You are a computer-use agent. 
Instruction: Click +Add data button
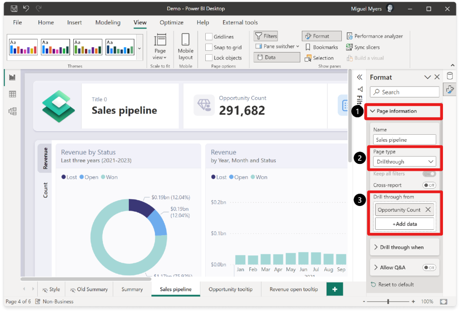(x=405, y=224)
